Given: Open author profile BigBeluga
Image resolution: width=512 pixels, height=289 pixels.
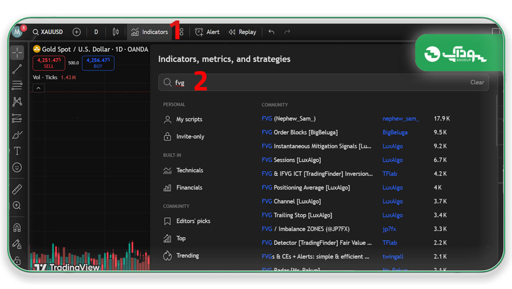Looking at the screenshot, I should [x=395, y=132].
